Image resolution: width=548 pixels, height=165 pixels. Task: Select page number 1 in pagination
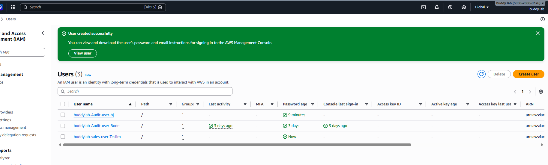tap(523, 92)
